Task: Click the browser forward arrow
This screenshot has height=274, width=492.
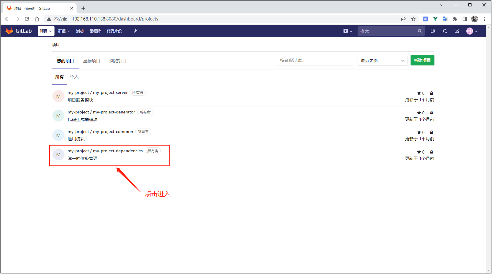Action: click(17, 19)
